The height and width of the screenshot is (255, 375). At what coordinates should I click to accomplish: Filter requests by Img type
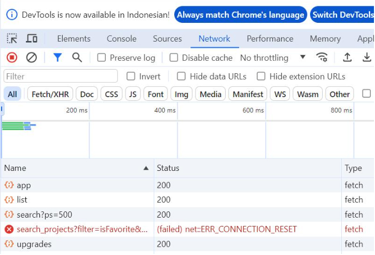click(182, 94)
